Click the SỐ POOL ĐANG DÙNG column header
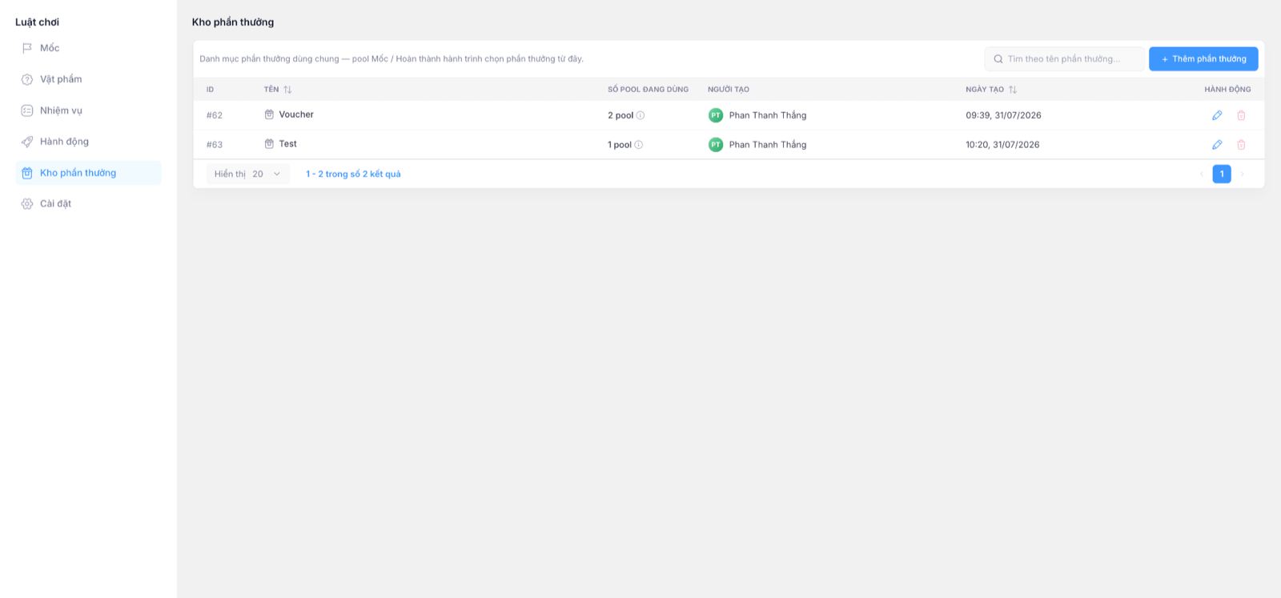Viewport: 1281px width, 598px height. pos(648,90)
